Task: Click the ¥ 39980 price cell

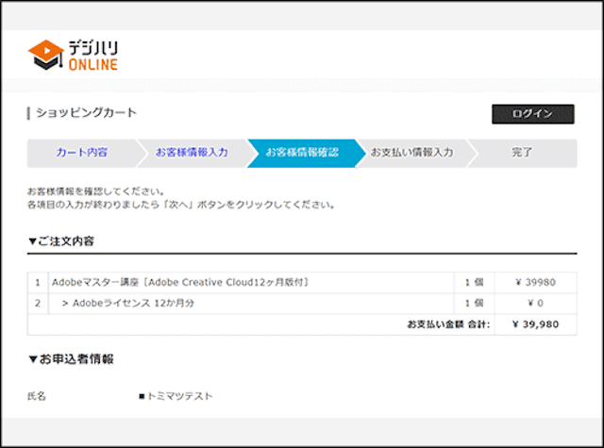Action: click(x=535, y=283)
